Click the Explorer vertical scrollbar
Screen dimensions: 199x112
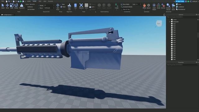coord(198,35)
